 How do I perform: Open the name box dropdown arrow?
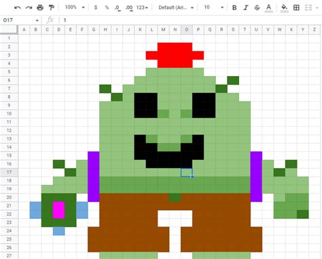pos(37,20)
